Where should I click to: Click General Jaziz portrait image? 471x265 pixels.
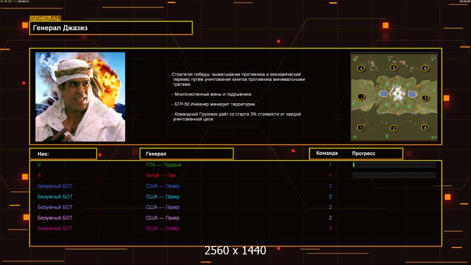click(80, 97)
